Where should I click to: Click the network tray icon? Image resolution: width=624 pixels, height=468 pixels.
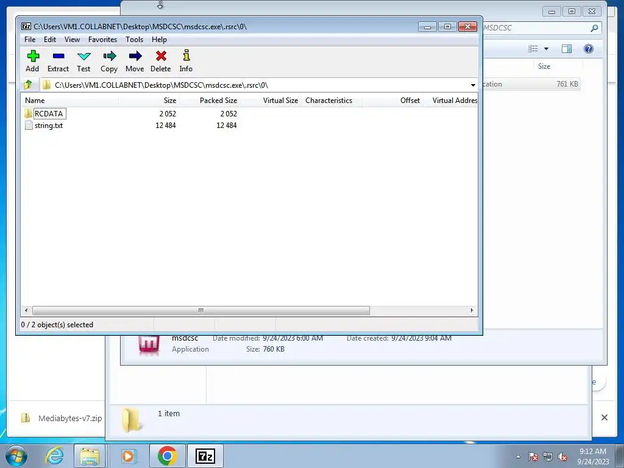pos(548,457)
